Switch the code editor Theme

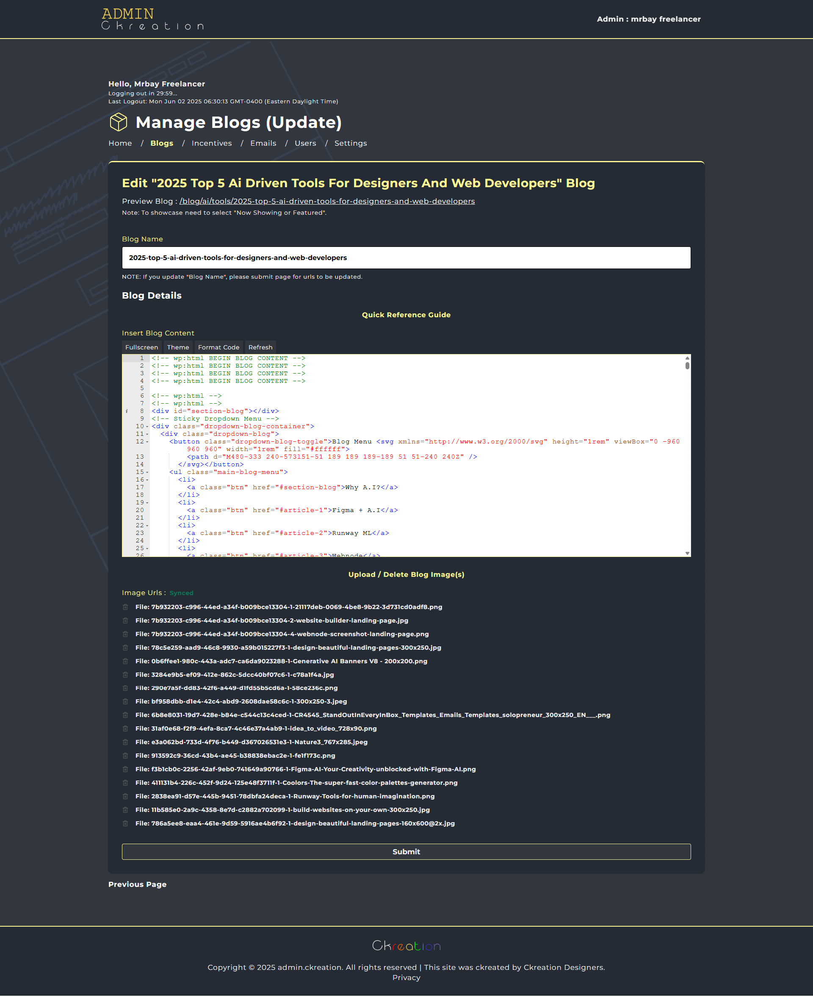pos(178,347)
